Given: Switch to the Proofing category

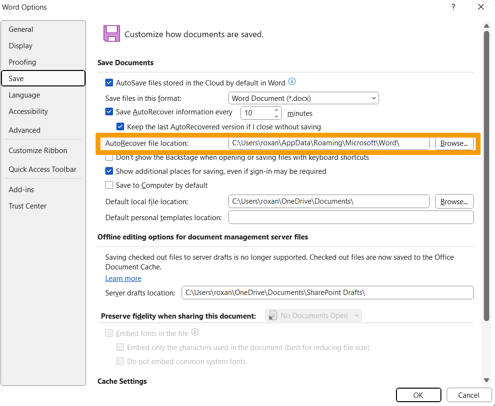Looking at the screenshot, I should pos(22,62).
